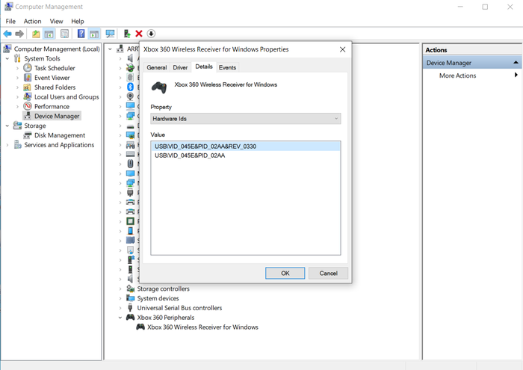Click More Actions in Actions pane
Screen dimensions: 523x370
pyautogui.click(x=457, y=75)
